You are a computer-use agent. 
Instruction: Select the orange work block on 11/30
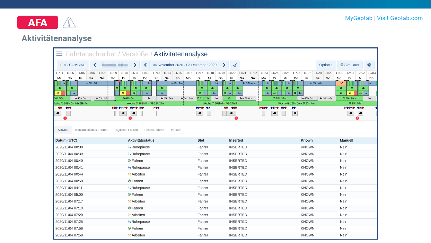(x=341, y=83)
